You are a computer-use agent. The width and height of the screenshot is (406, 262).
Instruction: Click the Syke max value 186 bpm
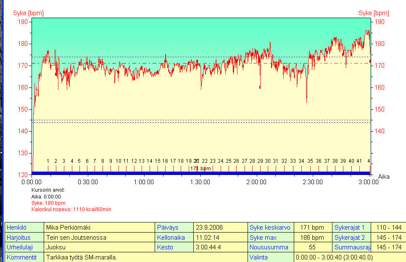click(313, 238)
